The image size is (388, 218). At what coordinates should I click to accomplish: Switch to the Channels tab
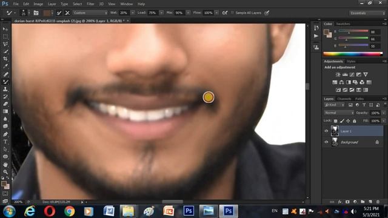(x=344, y=99)
